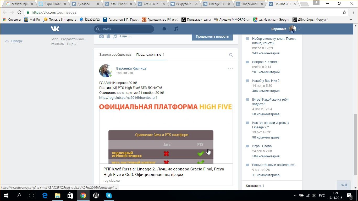Open the notifications bell
Screen dimensions: 358x201
coord(164,29)
